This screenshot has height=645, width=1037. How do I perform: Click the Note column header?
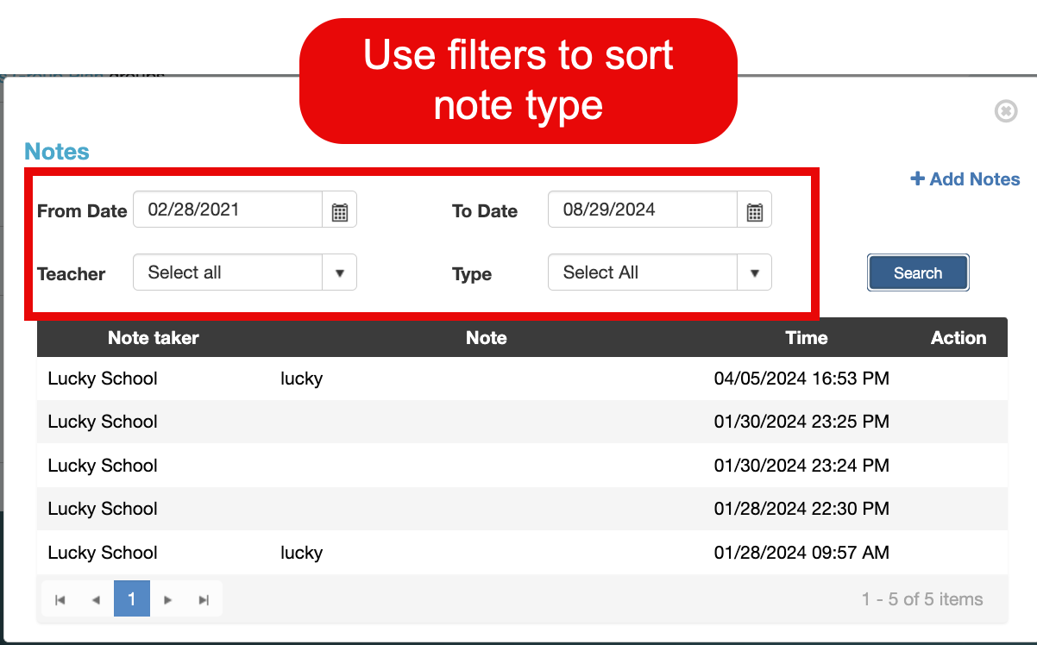coord(487,338)
